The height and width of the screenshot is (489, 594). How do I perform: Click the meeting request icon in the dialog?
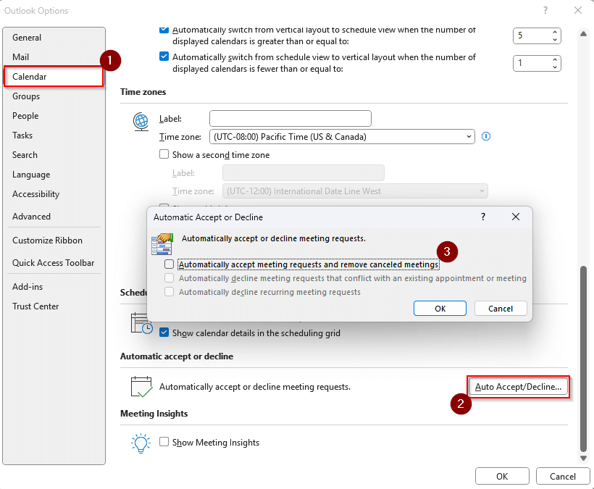[x=162, y=244]
